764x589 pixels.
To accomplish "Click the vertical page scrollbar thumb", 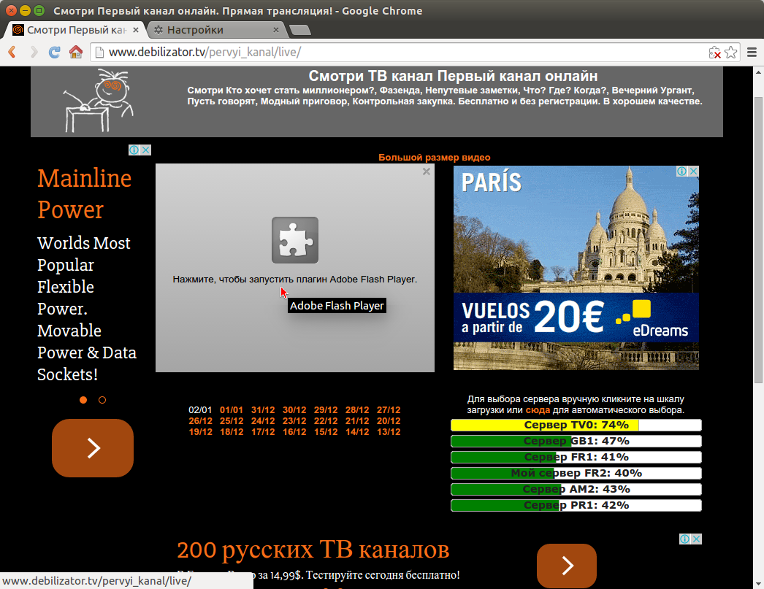I will click(x=758, y=239).
